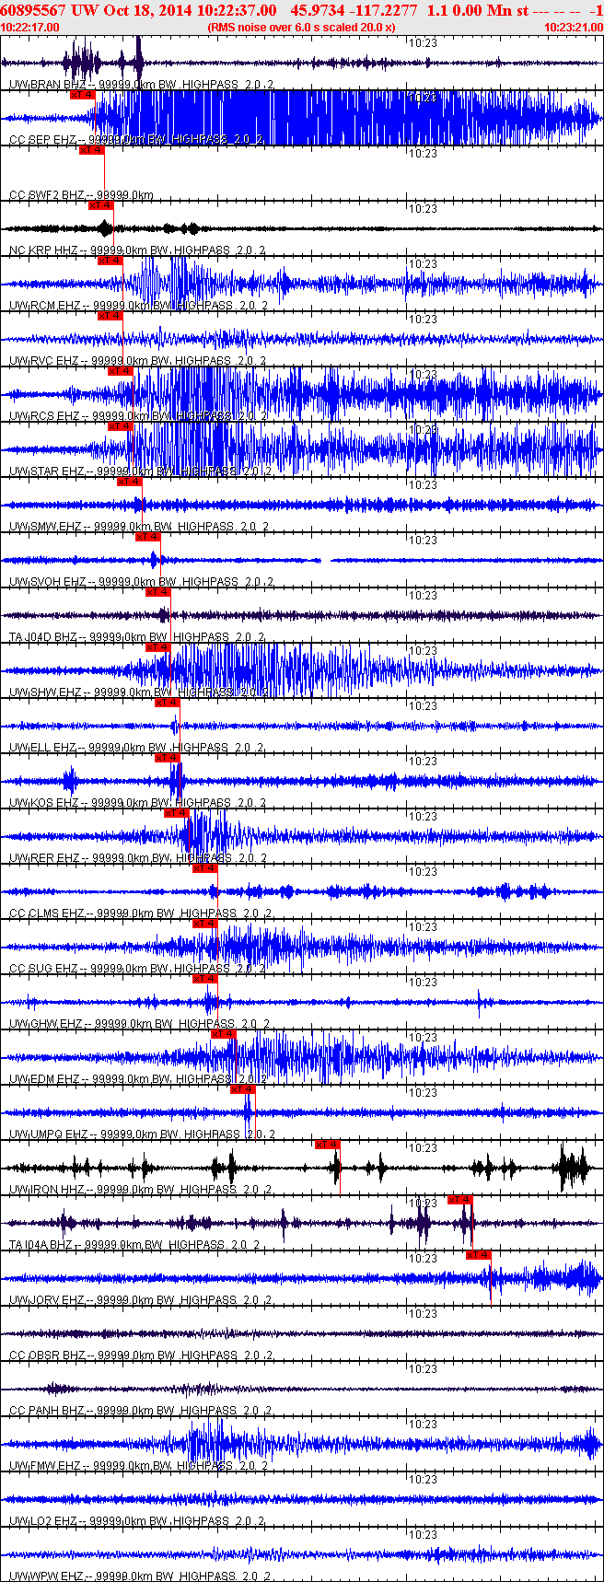Click the red pick flag on UW RER trace

point(177,813)
